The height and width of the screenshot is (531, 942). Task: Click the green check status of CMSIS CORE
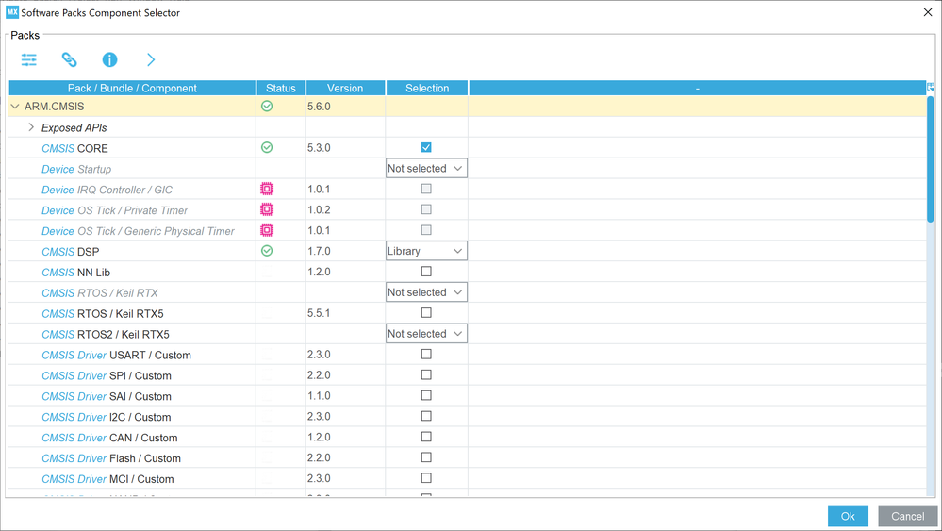[x=267, y=147]
